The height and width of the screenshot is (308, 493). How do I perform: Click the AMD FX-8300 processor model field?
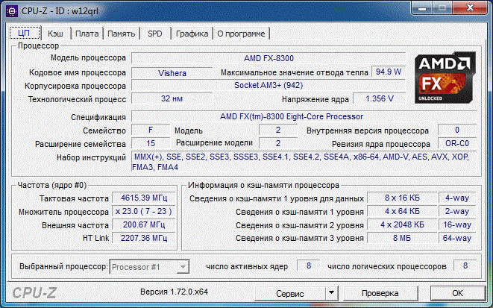[269, 58]
